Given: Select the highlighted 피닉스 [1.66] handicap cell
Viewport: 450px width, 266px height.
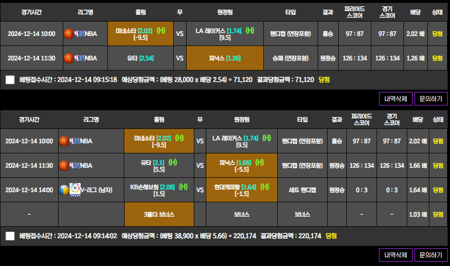Looking at the screenshot, I should tap(241, 165).
